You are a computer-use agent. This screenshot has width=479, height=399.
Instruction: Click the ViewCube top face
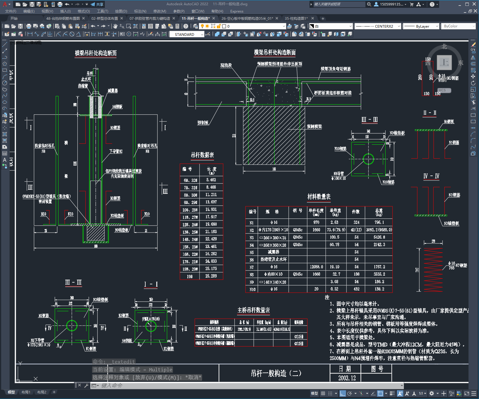(x=444, y=63)
